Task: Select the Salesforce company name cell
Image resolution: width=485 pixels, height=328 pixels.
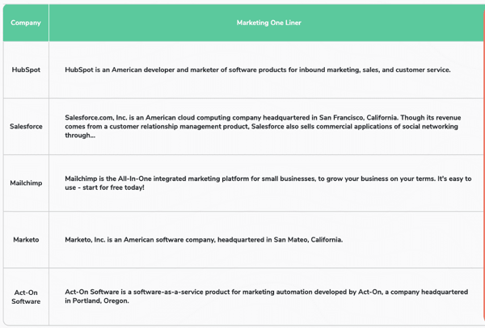Action: tap(26, 127)
